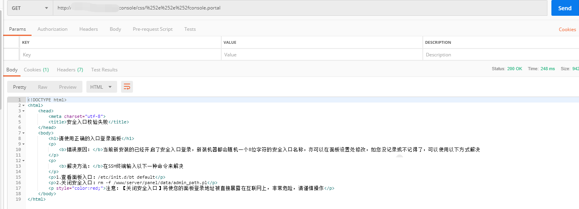Select the Raw view button
Viewport: 579px width, 209px height.
[43, 87]
